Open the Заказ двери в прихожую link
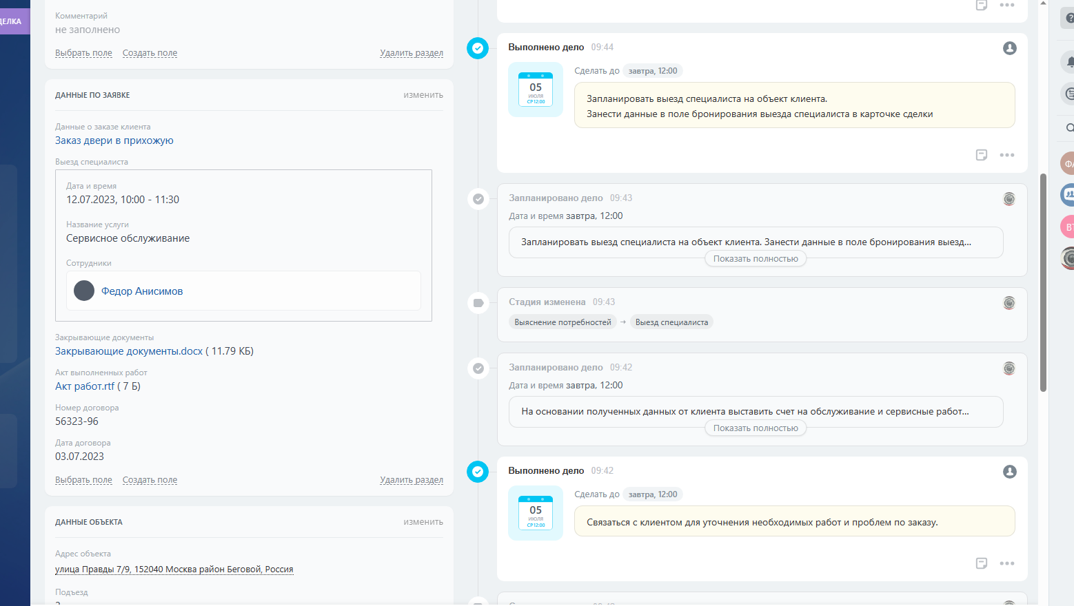Screen dimensions: 1074x606 (x=114, y=140)
